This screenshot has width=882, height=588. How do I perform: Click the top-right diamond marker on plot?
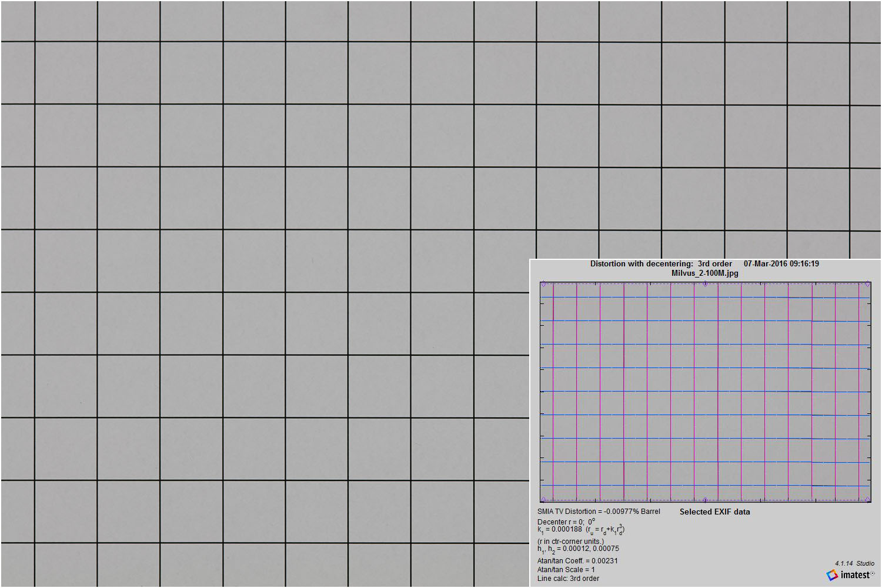pyautogui.click(x=867, y=284)
